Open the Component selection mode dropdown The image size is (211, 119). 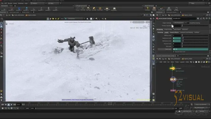pyautogui.click(x=76, y=19)
